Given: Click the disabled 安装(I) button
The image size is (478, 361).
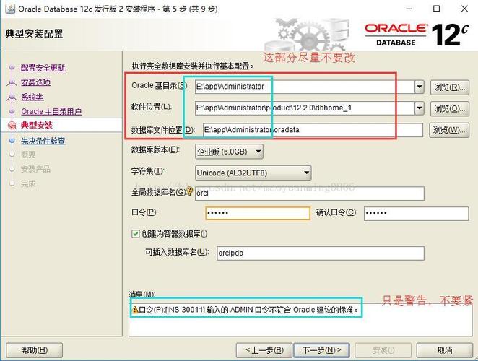Looking at the screenshot, I should pyautogui.click(x=383, y=350).
